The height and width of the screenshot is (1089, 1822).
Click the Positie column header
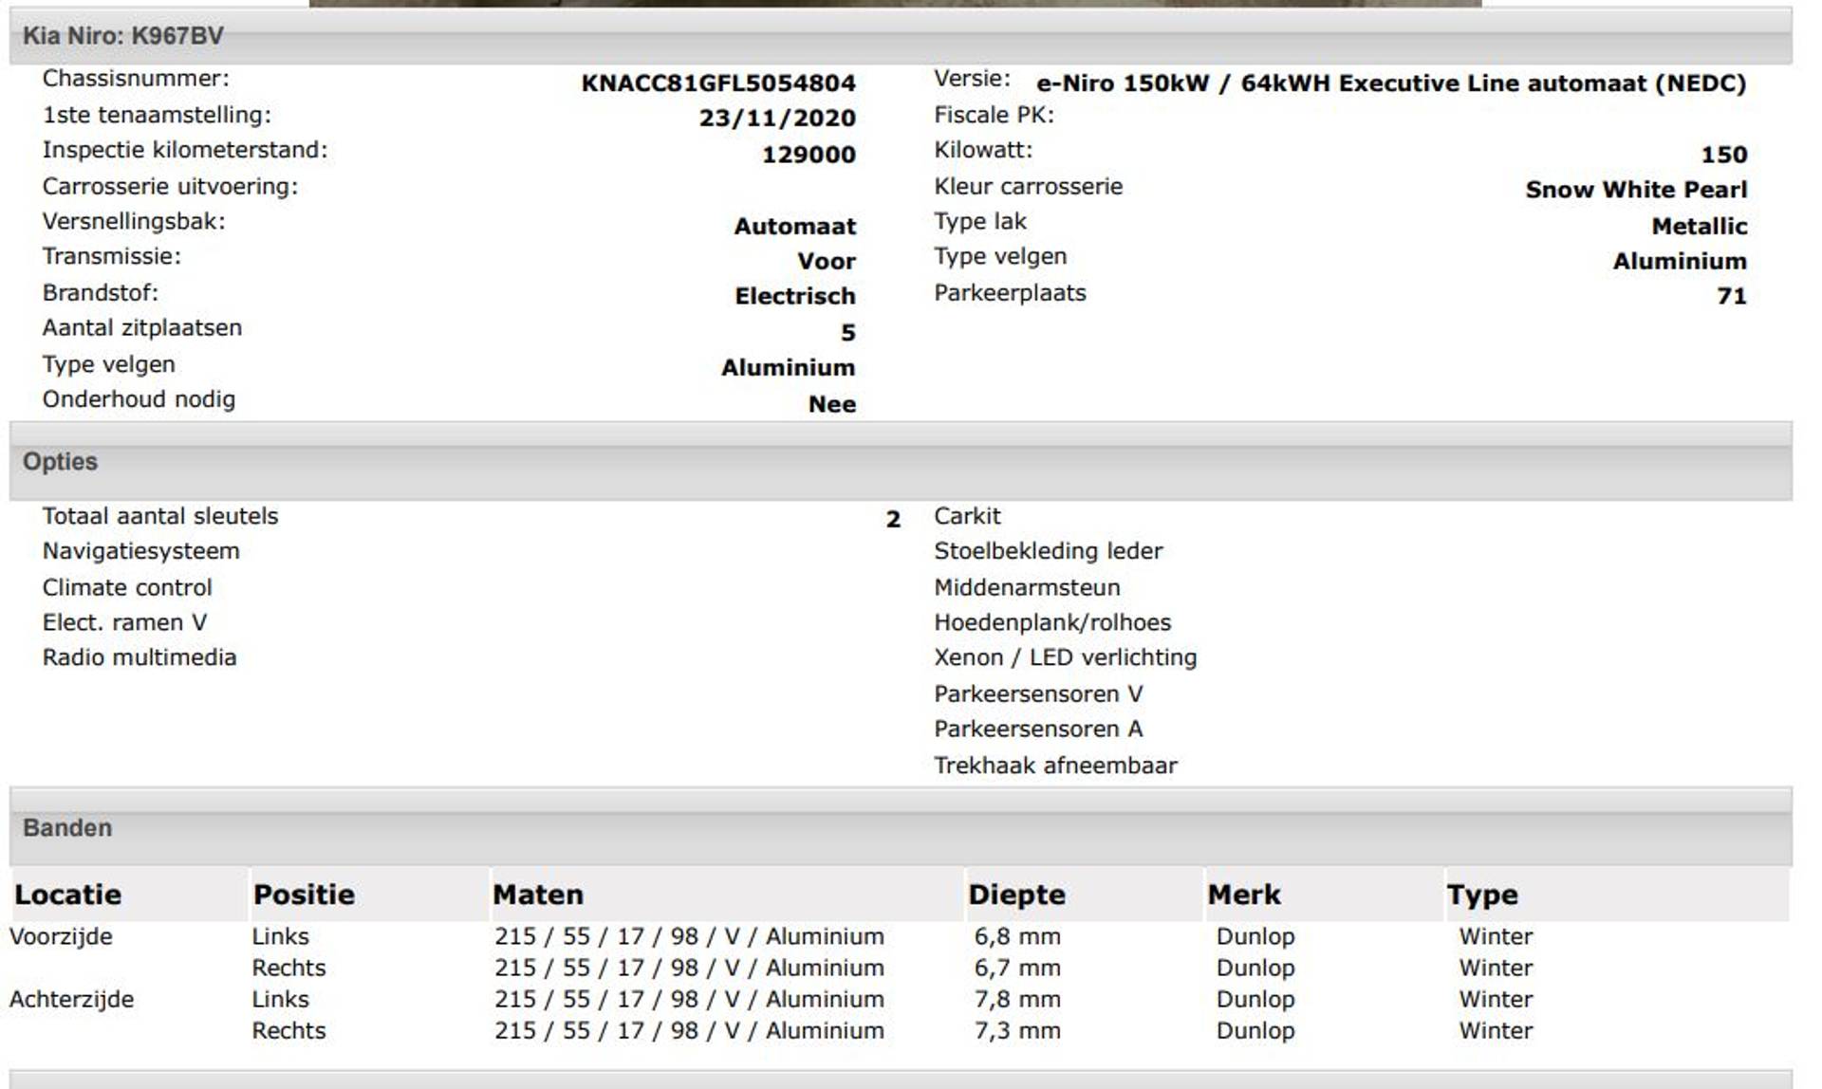304,895
